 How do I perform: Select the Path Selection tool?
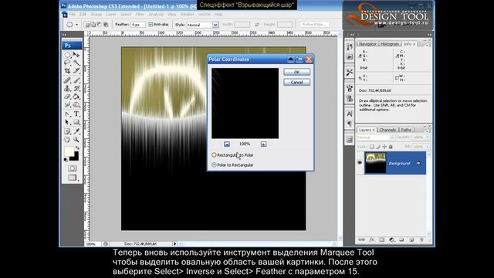click(67, 122)
